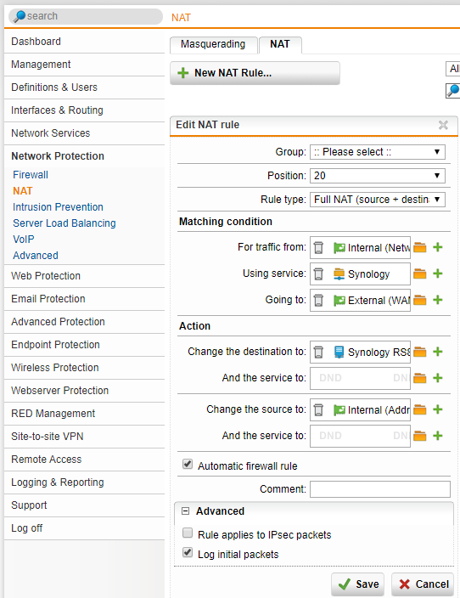Delete the Synology RS destination host entry

318,352
